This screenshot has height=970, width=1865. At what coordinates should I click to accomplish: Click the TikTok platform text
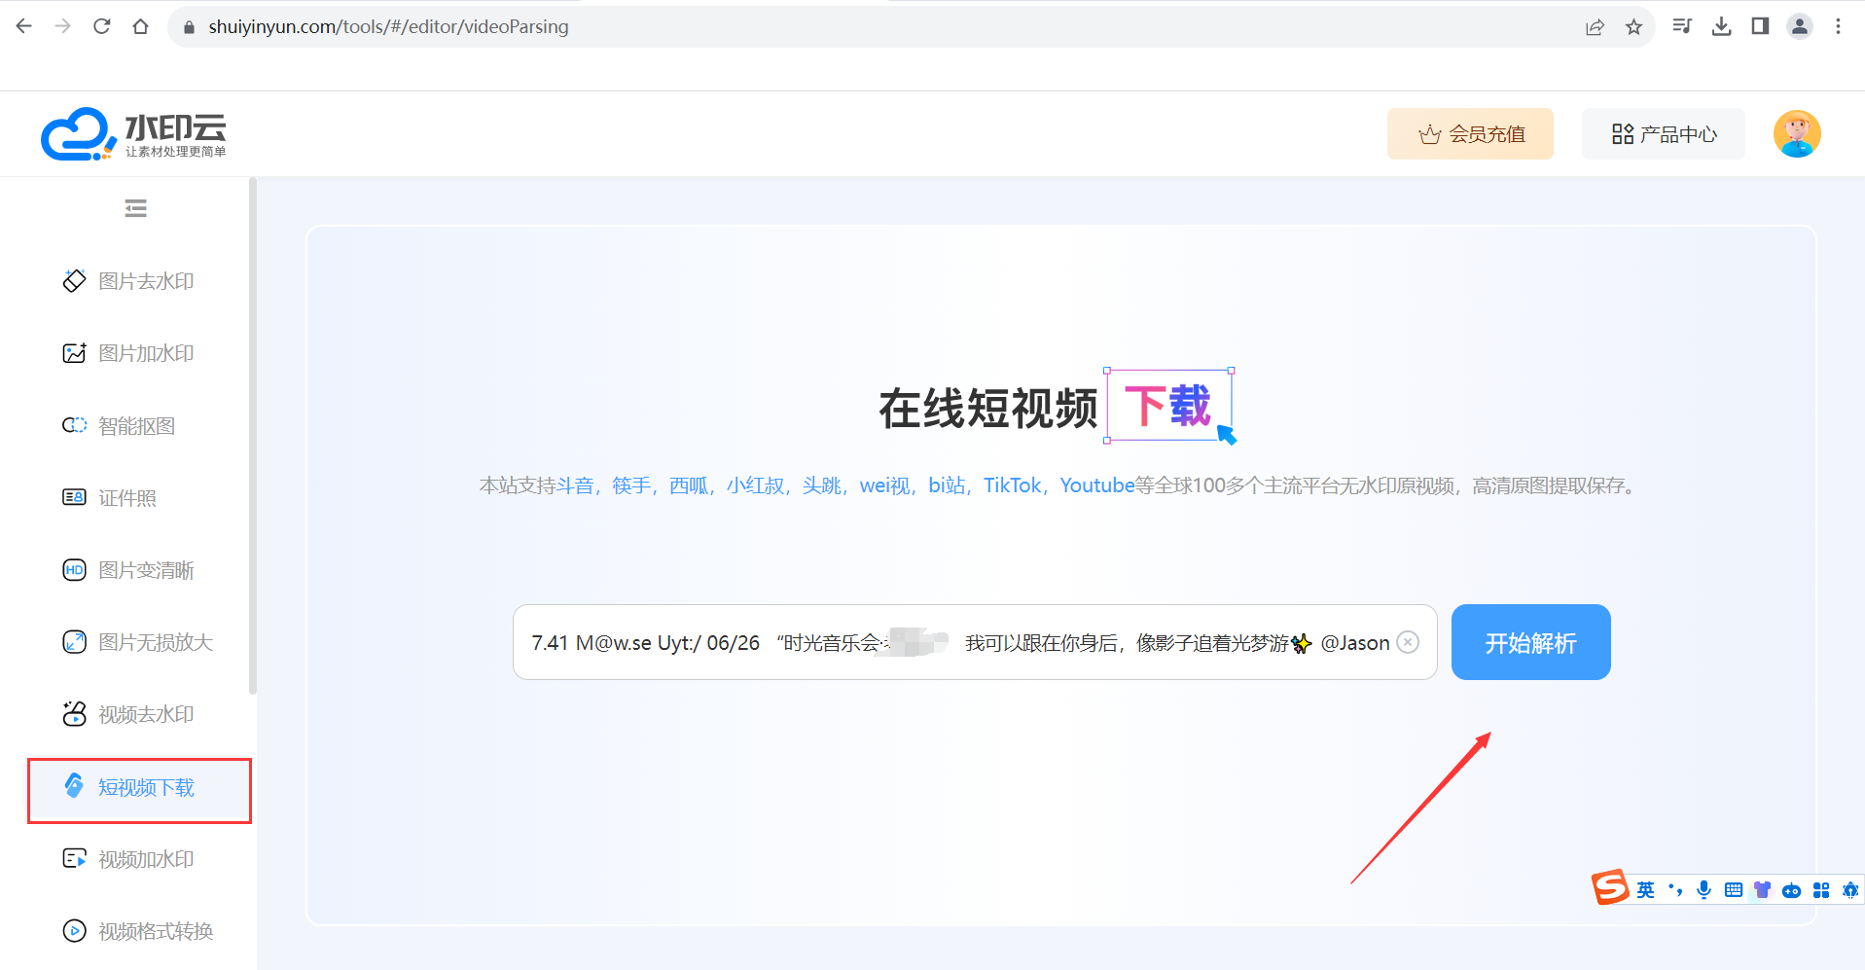coord(1012,485)
